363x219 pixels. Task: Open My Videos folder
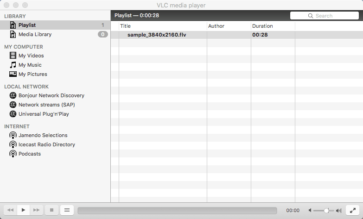coord(31,56)
